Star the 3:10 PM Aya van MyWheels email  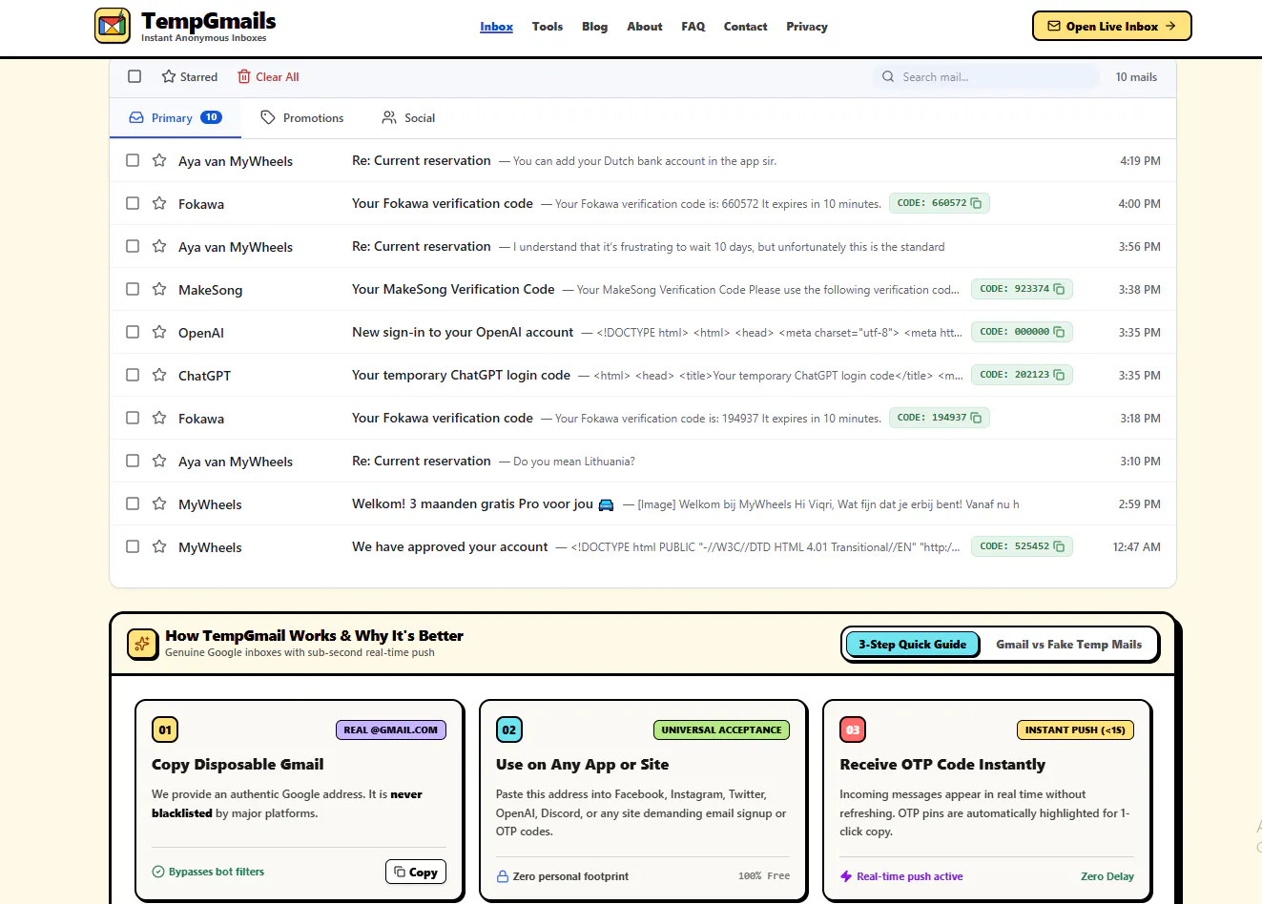(x=159, y=461)
